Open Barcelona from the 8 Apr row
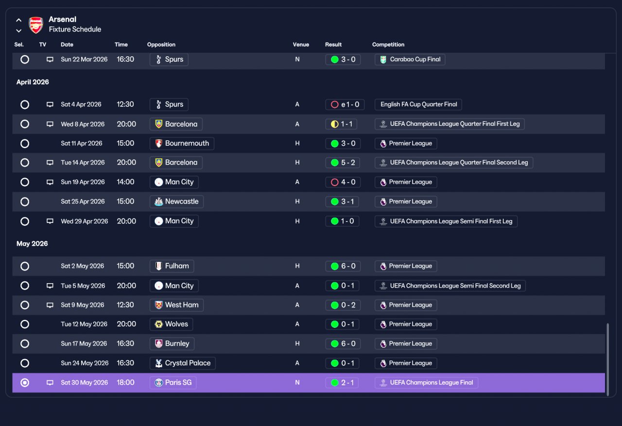This screenshot has width=622, height=426. 176,124
